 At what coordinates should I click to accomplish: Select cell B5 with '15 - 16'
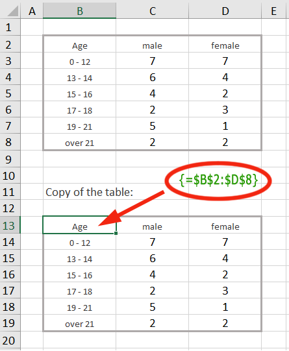[79, 93]
